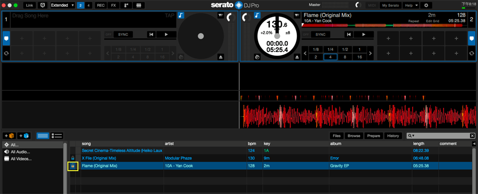This screenshot has height=194, width=478.
Task: Open the quantize icon next to Link
Action: coord(43,5)
